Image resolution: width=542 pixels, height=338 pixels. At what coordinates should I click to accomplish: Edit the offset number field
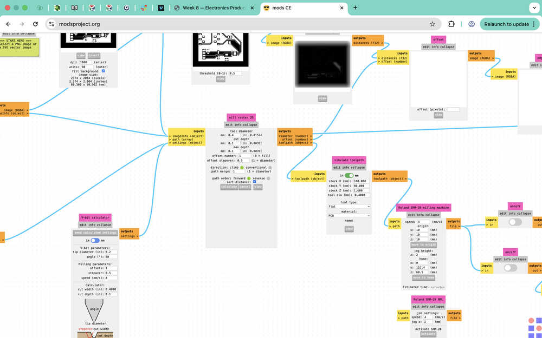pyautogui.click(x=244, y=156)
